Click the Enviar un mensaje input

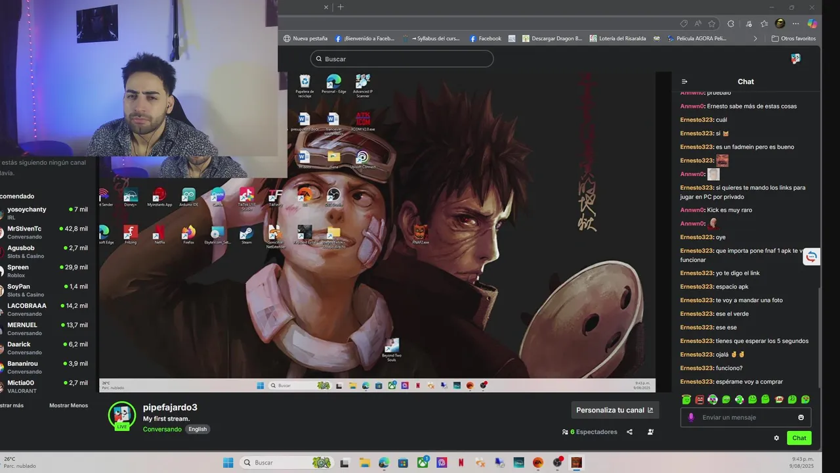745,417
